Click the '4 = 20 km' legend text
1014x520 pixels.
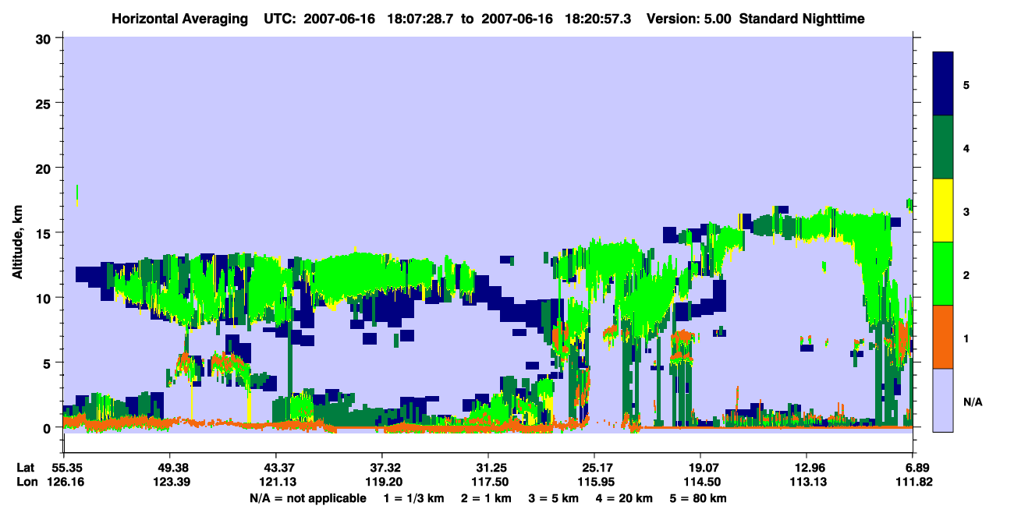click(626, 498)
